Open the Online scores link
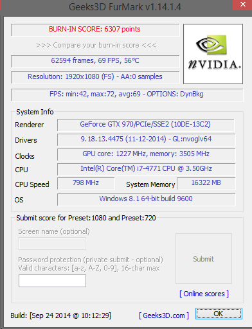 coord(204,294)
